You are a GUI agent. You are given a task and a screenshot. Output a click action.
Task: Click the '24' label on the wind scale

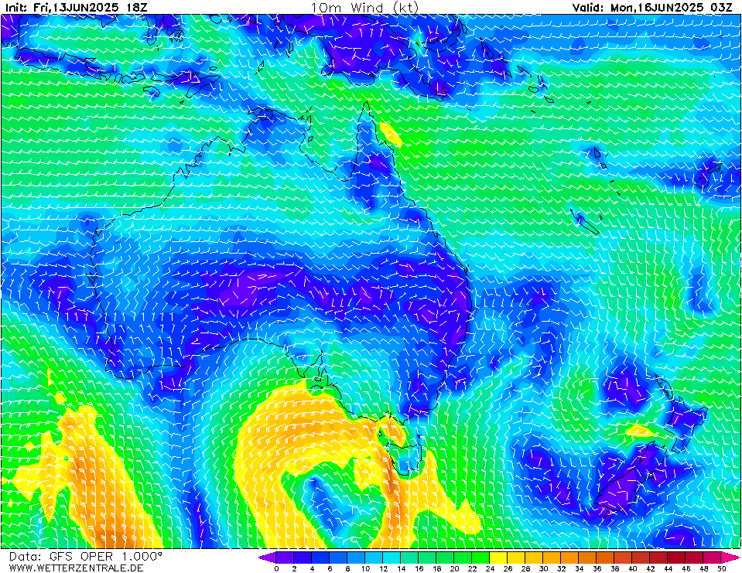click(491, 568)
